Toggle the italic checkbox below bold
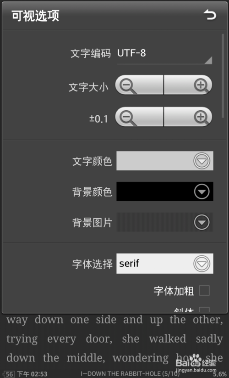Viewport: 229px width, 378px height. (204, 310)
